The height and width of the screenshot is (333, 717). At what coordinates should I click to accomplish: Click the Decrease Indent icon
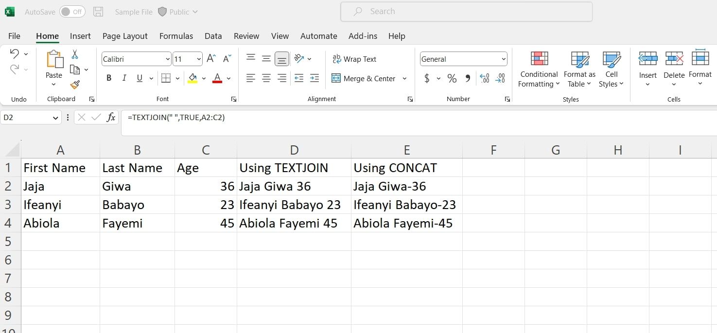[299, 78]
